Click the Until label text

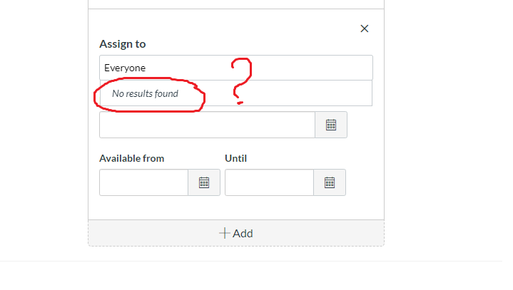(235, 158)
